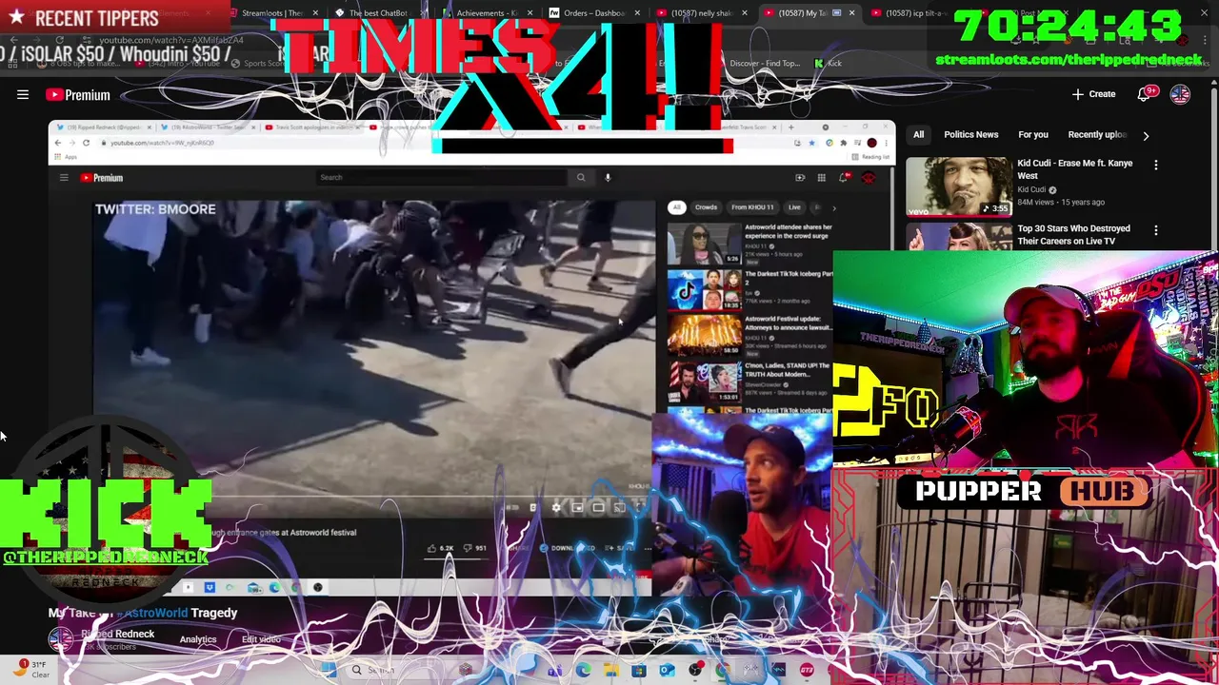
Task: Select the Recently uploaded chip
Action: tap(1096, 135)
